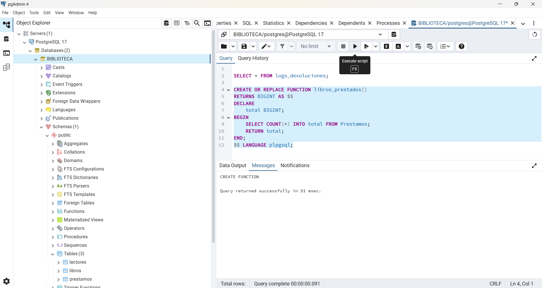542x288 pixels.
Task: Click the Save File floppy icon
Action: [x=244, y=46]
